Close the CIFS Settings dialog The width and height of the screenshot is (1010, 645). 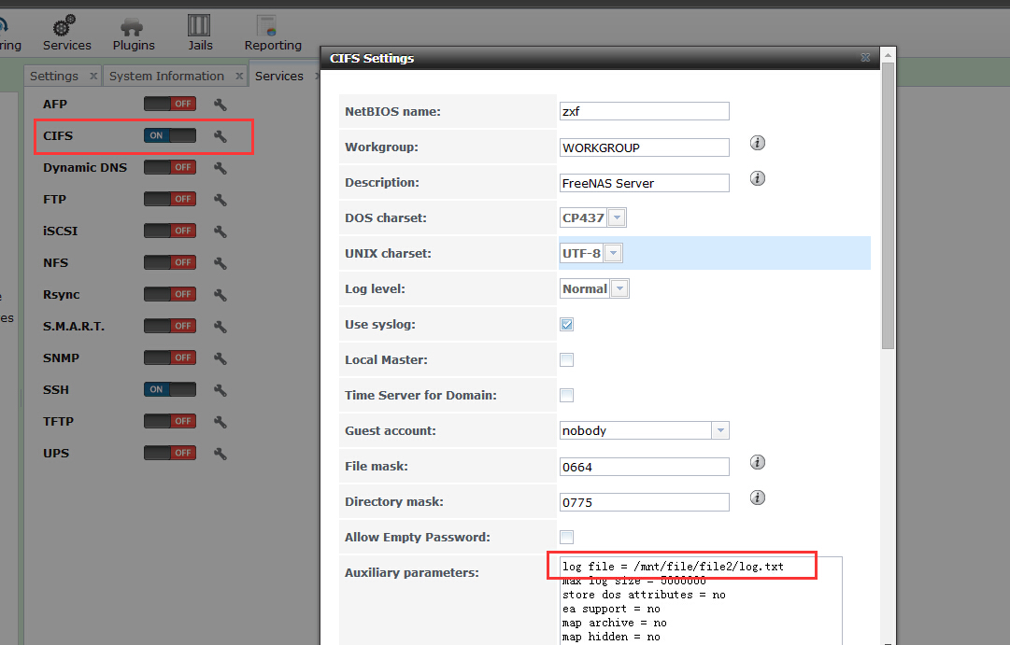coord(865,58)
